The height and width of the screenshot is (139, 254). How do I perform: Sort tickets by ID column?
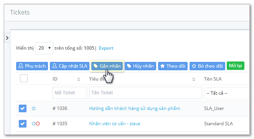coord(79,79)
